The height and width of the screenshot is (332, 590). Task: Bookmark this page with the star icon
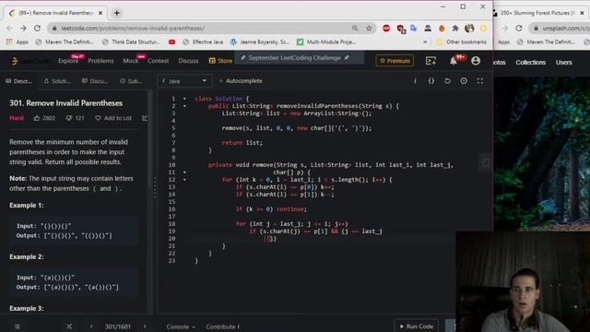tap(369, 29)
